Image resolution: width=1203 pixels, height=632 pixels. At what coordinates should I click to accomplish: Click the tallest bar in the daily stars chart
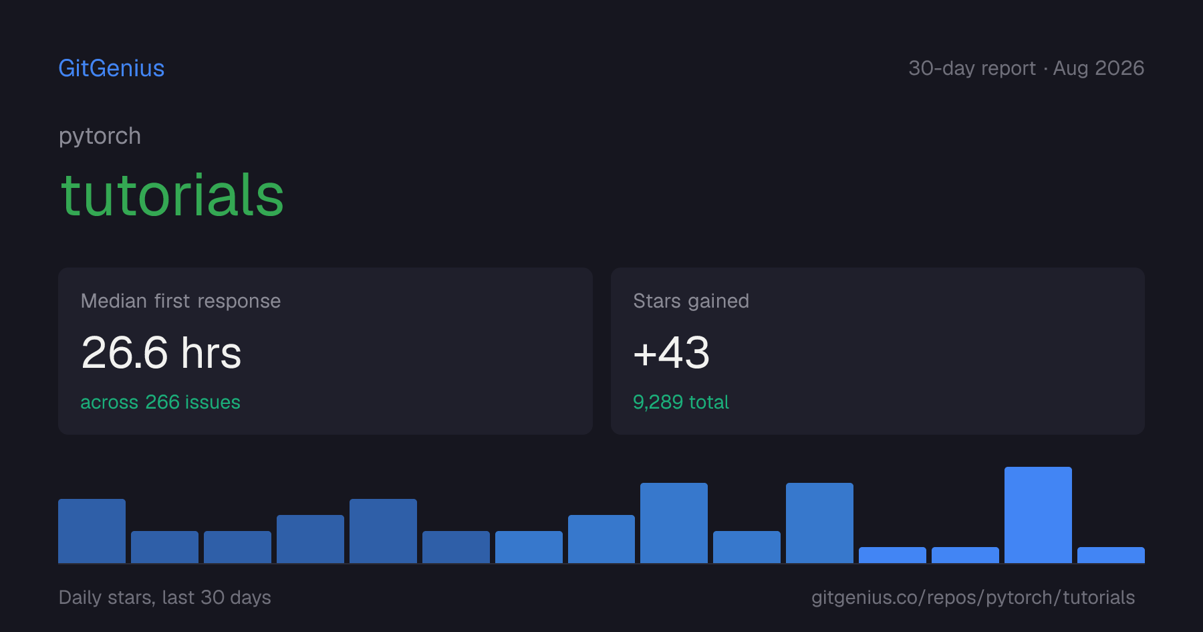[x=1038, y=515]
